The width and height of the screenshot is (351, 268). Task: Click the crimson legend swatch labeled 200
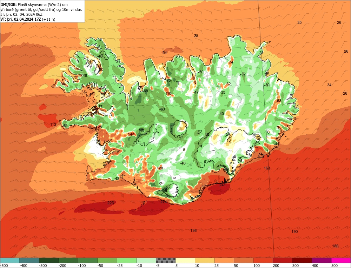click(283, 260)
